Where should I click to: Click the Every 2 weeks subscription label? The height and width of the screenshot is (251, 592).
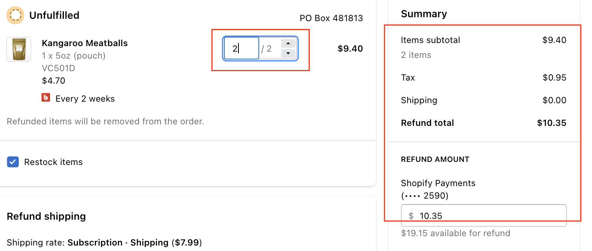[85, 99]
